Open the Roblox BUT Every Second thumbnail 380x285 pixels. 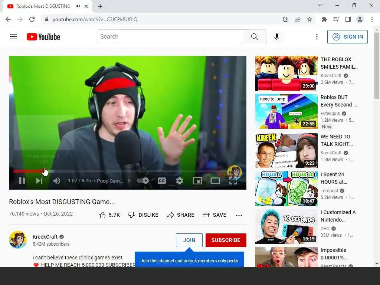click(x=286, y=111)
